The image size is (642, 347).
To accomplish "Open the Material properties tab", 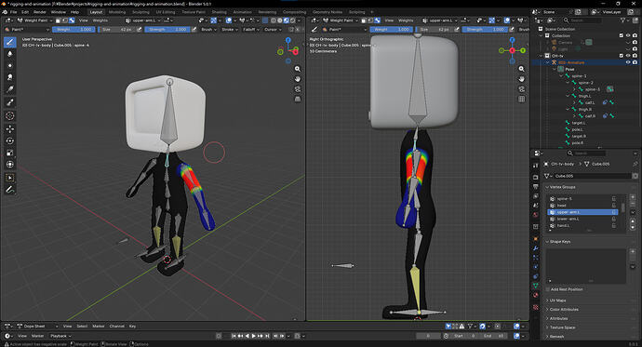I will click(536, 295).
